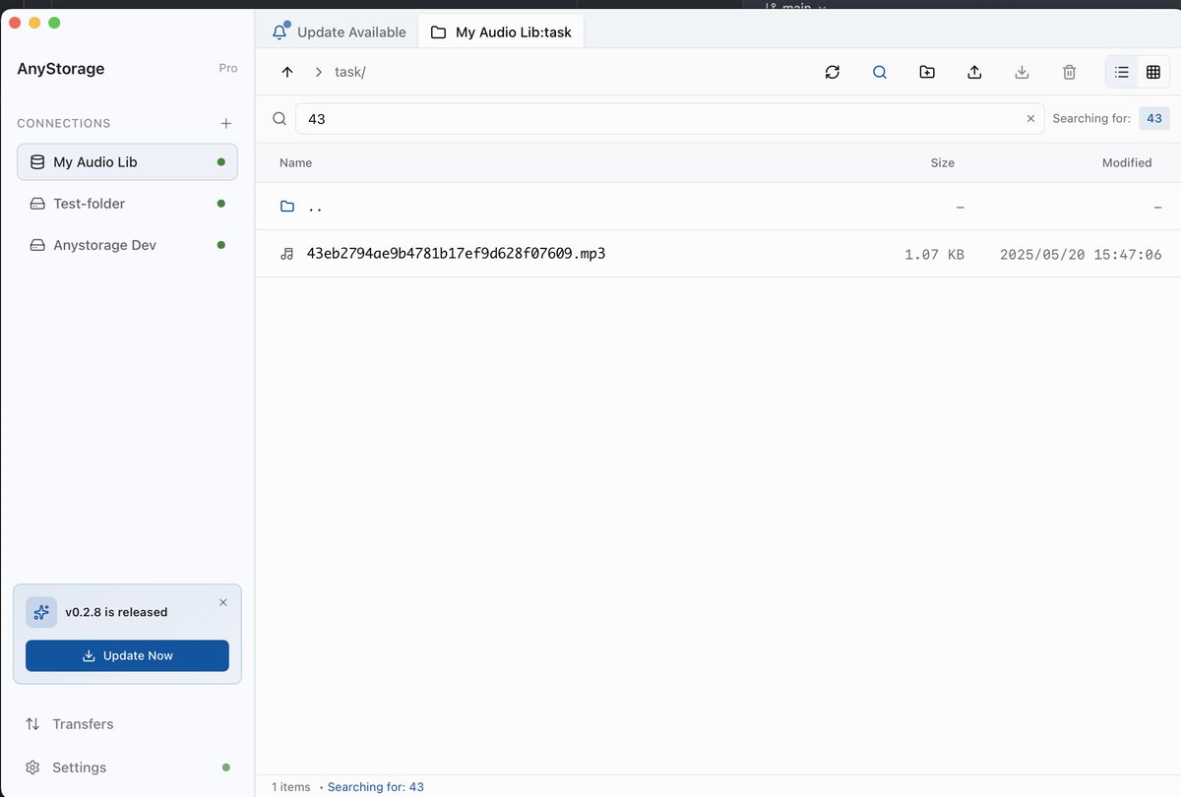The height and width of the screenshot is (797, 1181).
Task: Select file 43eb2794ae9b4781b17ef9d628f07609.mp3
Action: [717, 254]
